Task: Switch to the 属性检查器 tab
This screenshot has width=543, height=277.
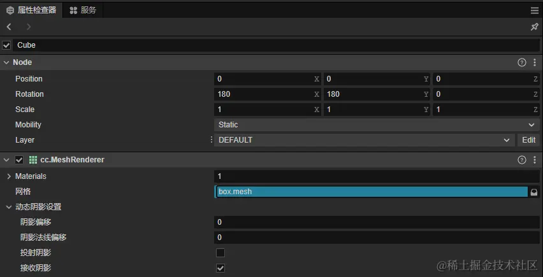Action: [x=31, y=10]
